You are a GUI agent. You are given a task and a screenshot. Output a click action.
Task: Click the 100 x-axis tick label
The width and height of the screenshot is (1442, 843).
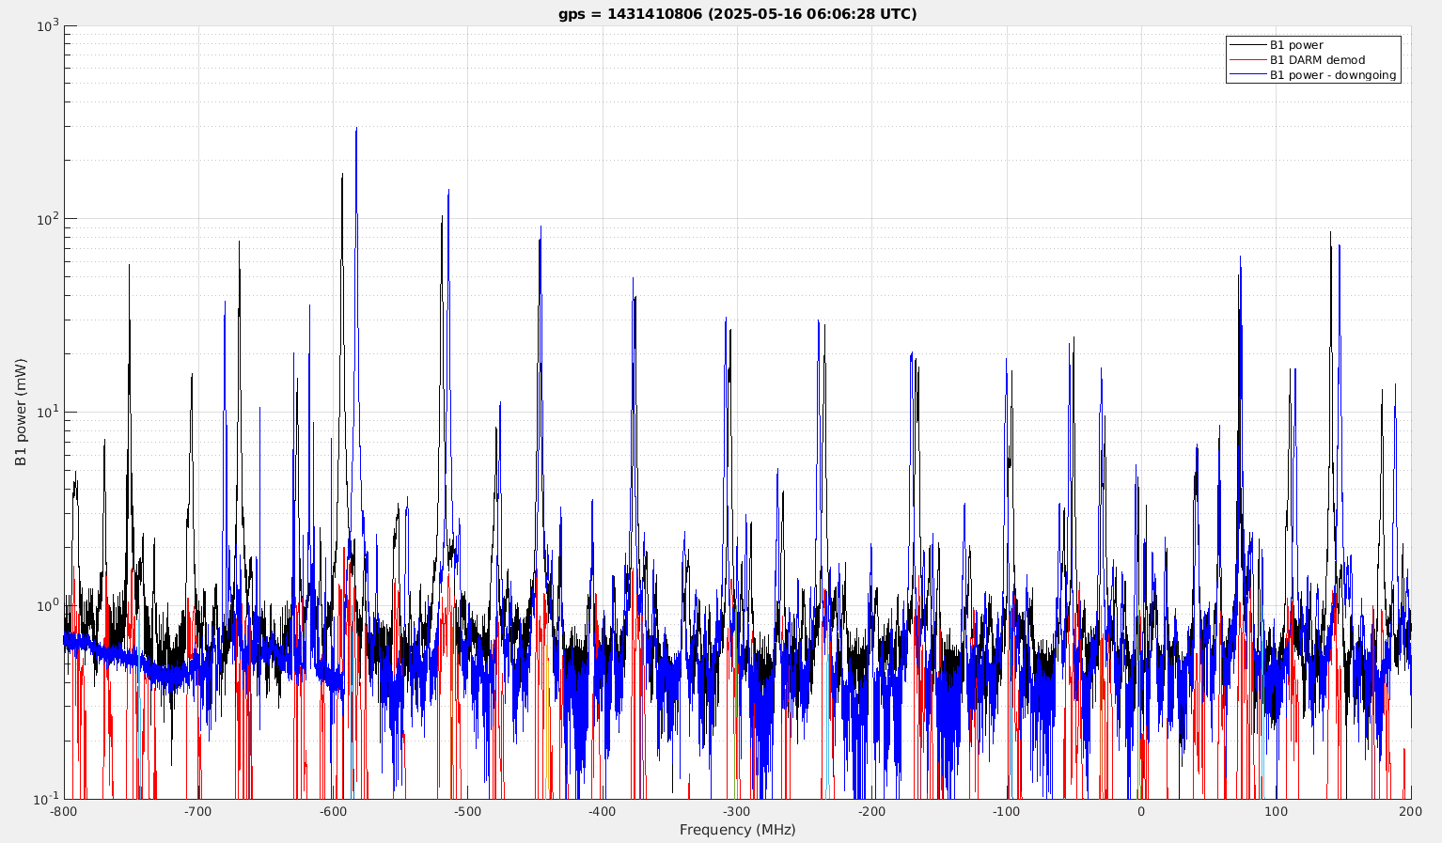click(1276, 811)
